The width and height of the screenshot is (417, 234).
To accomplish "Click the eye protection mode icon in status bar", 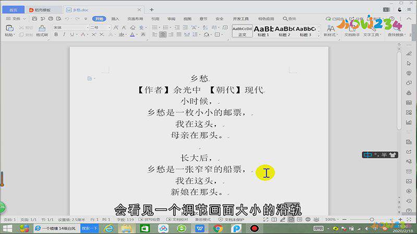I will coord(316,219).
